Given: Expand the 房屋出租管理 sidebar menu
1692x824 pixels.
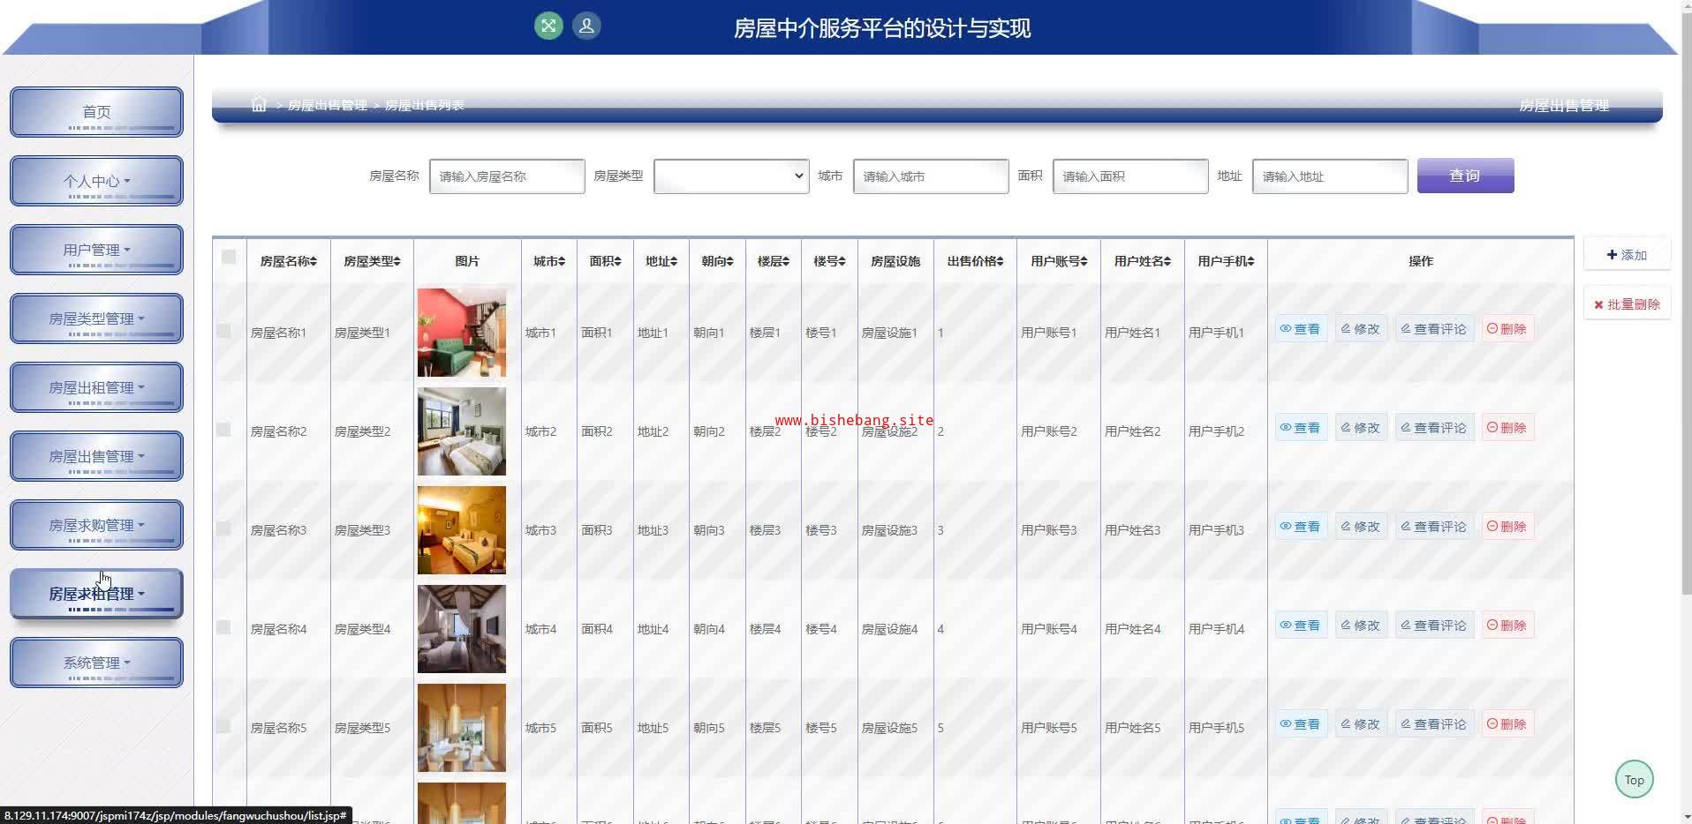Looking at the screenshot, I should point(96,387).
